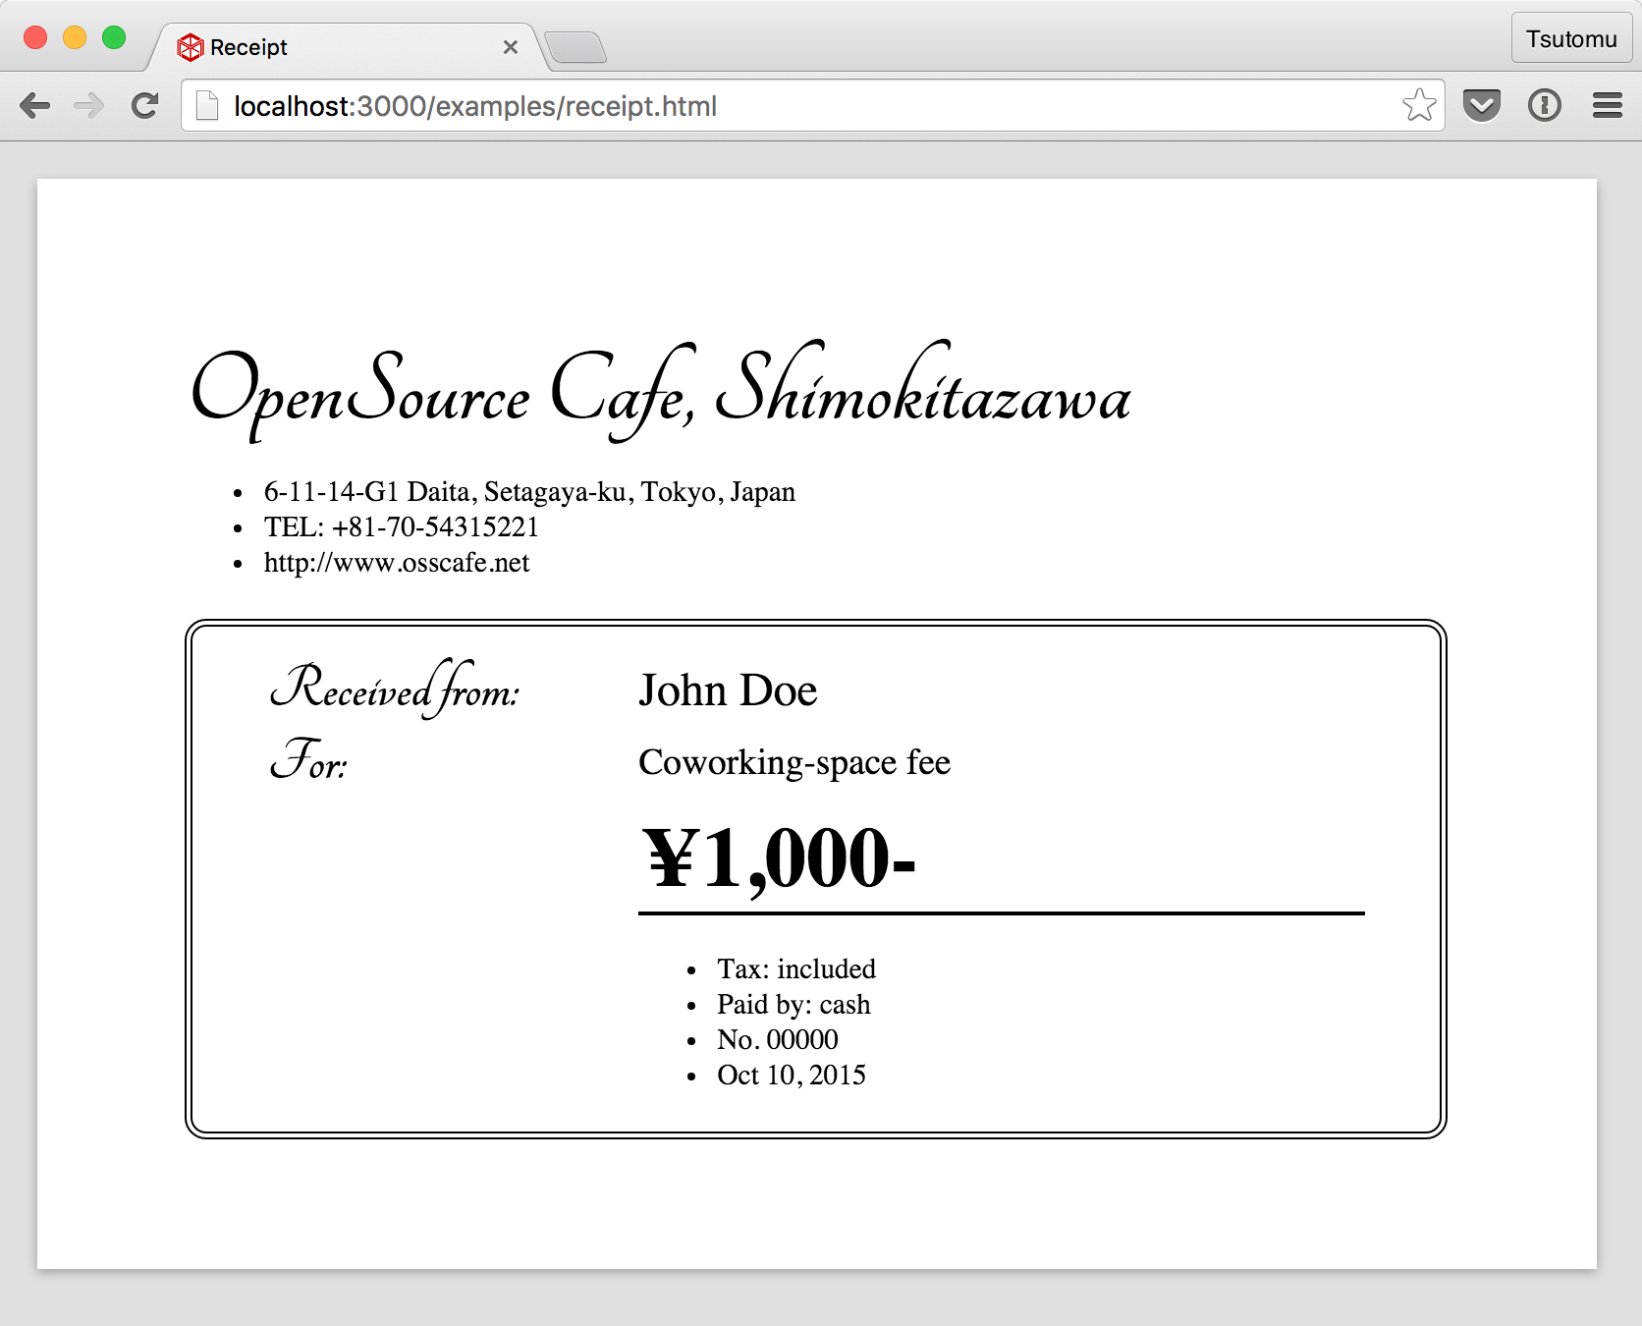Navigate forward using the forward arrow

[89, 105]
